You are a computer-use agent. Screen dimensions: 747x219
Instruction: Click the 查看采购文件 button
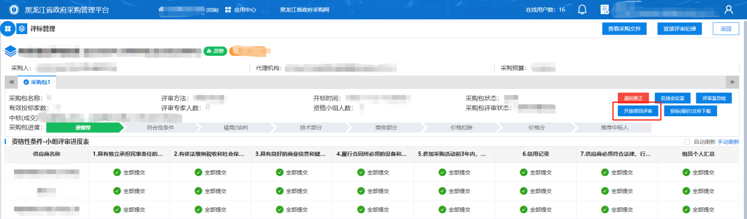tap(624, 29)
